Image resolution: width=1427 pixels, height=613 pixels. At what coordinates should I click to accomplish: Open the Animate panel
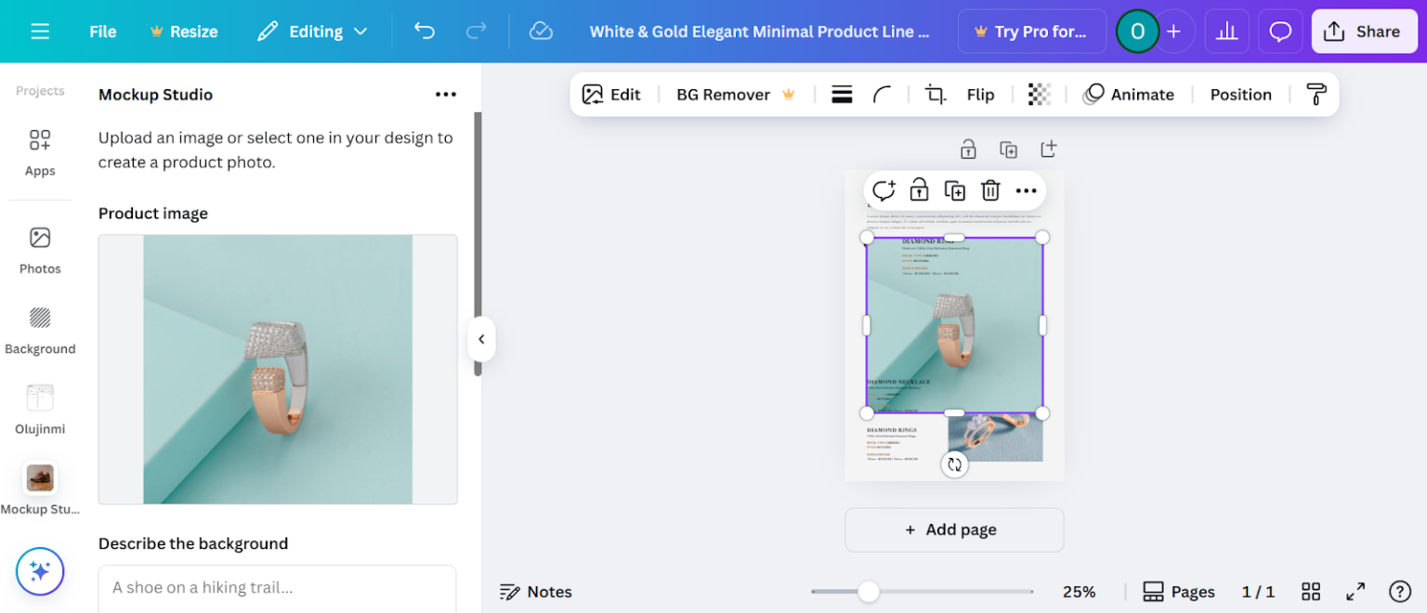(1130, 94)
